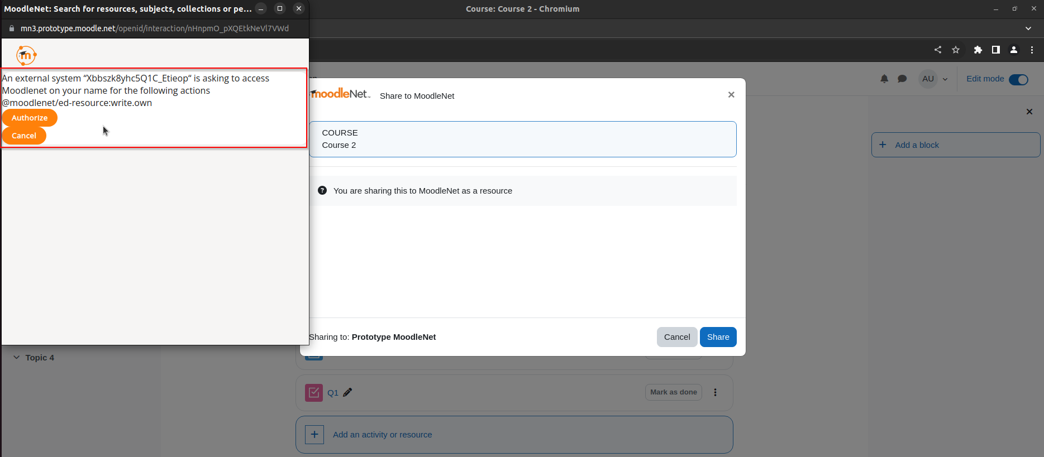Open the Q1 quiz activity link
Image resolution: width=1044 pixels, height=457 pixels.
pyautogui.click(x=333, y=393)
